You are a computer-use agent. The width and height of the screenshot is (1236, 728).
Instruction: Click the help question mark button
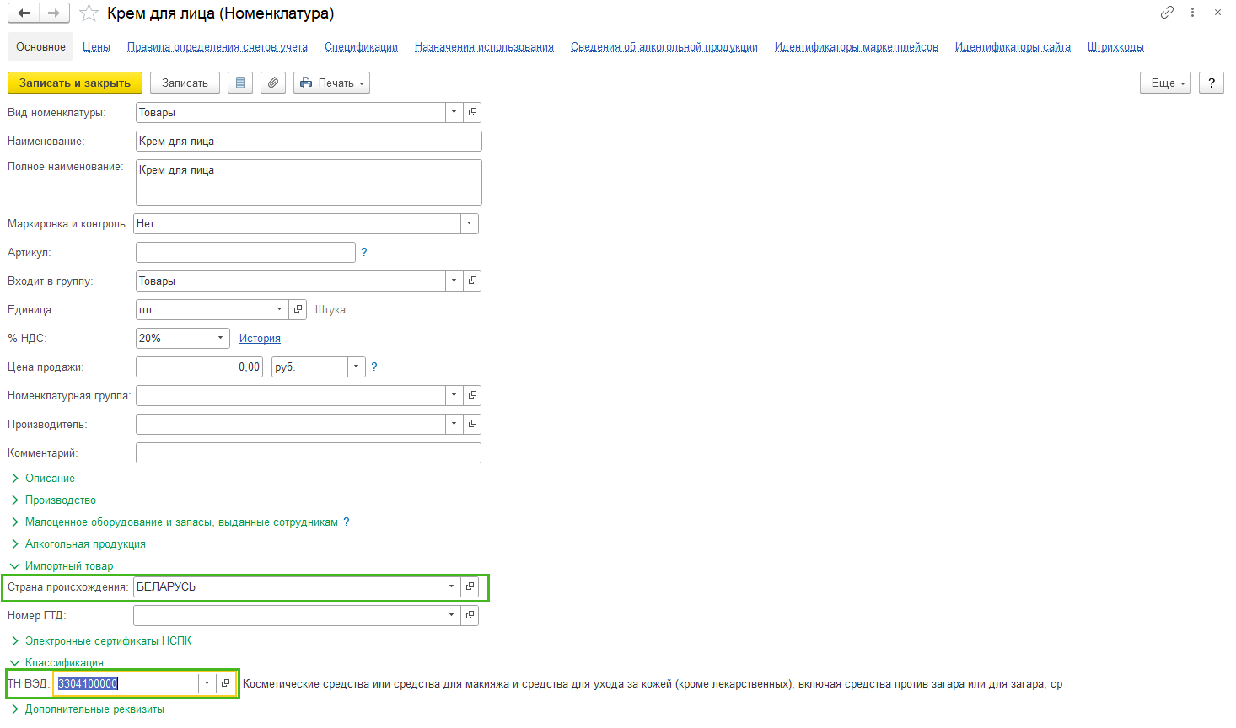click(x=1212, y=83)
